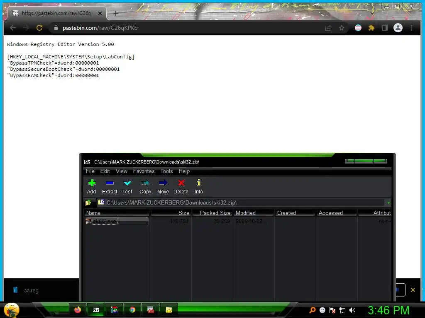This screenshot has width=425, height=318.
Task: Click the BypassRAMCheck line in the page
Action: pos(53,75)
